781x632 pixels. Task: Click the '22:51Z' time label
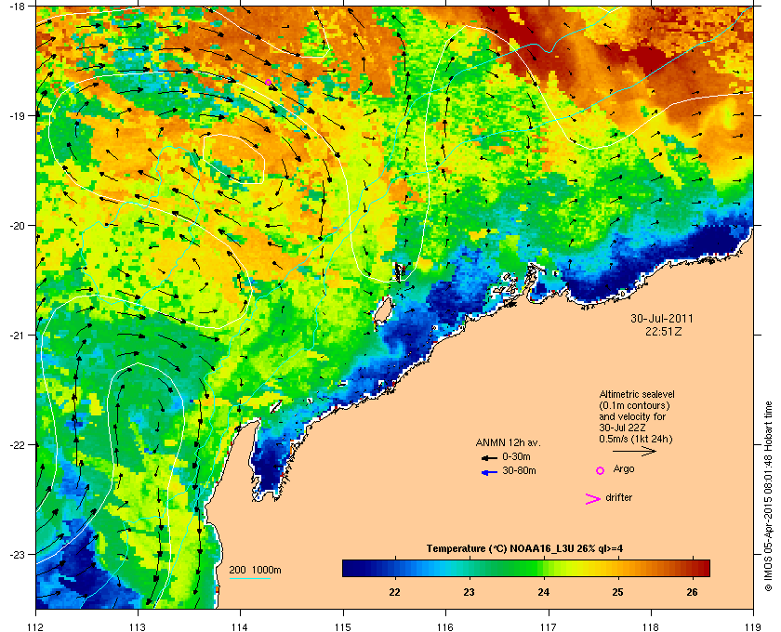(x=664, y=331)
